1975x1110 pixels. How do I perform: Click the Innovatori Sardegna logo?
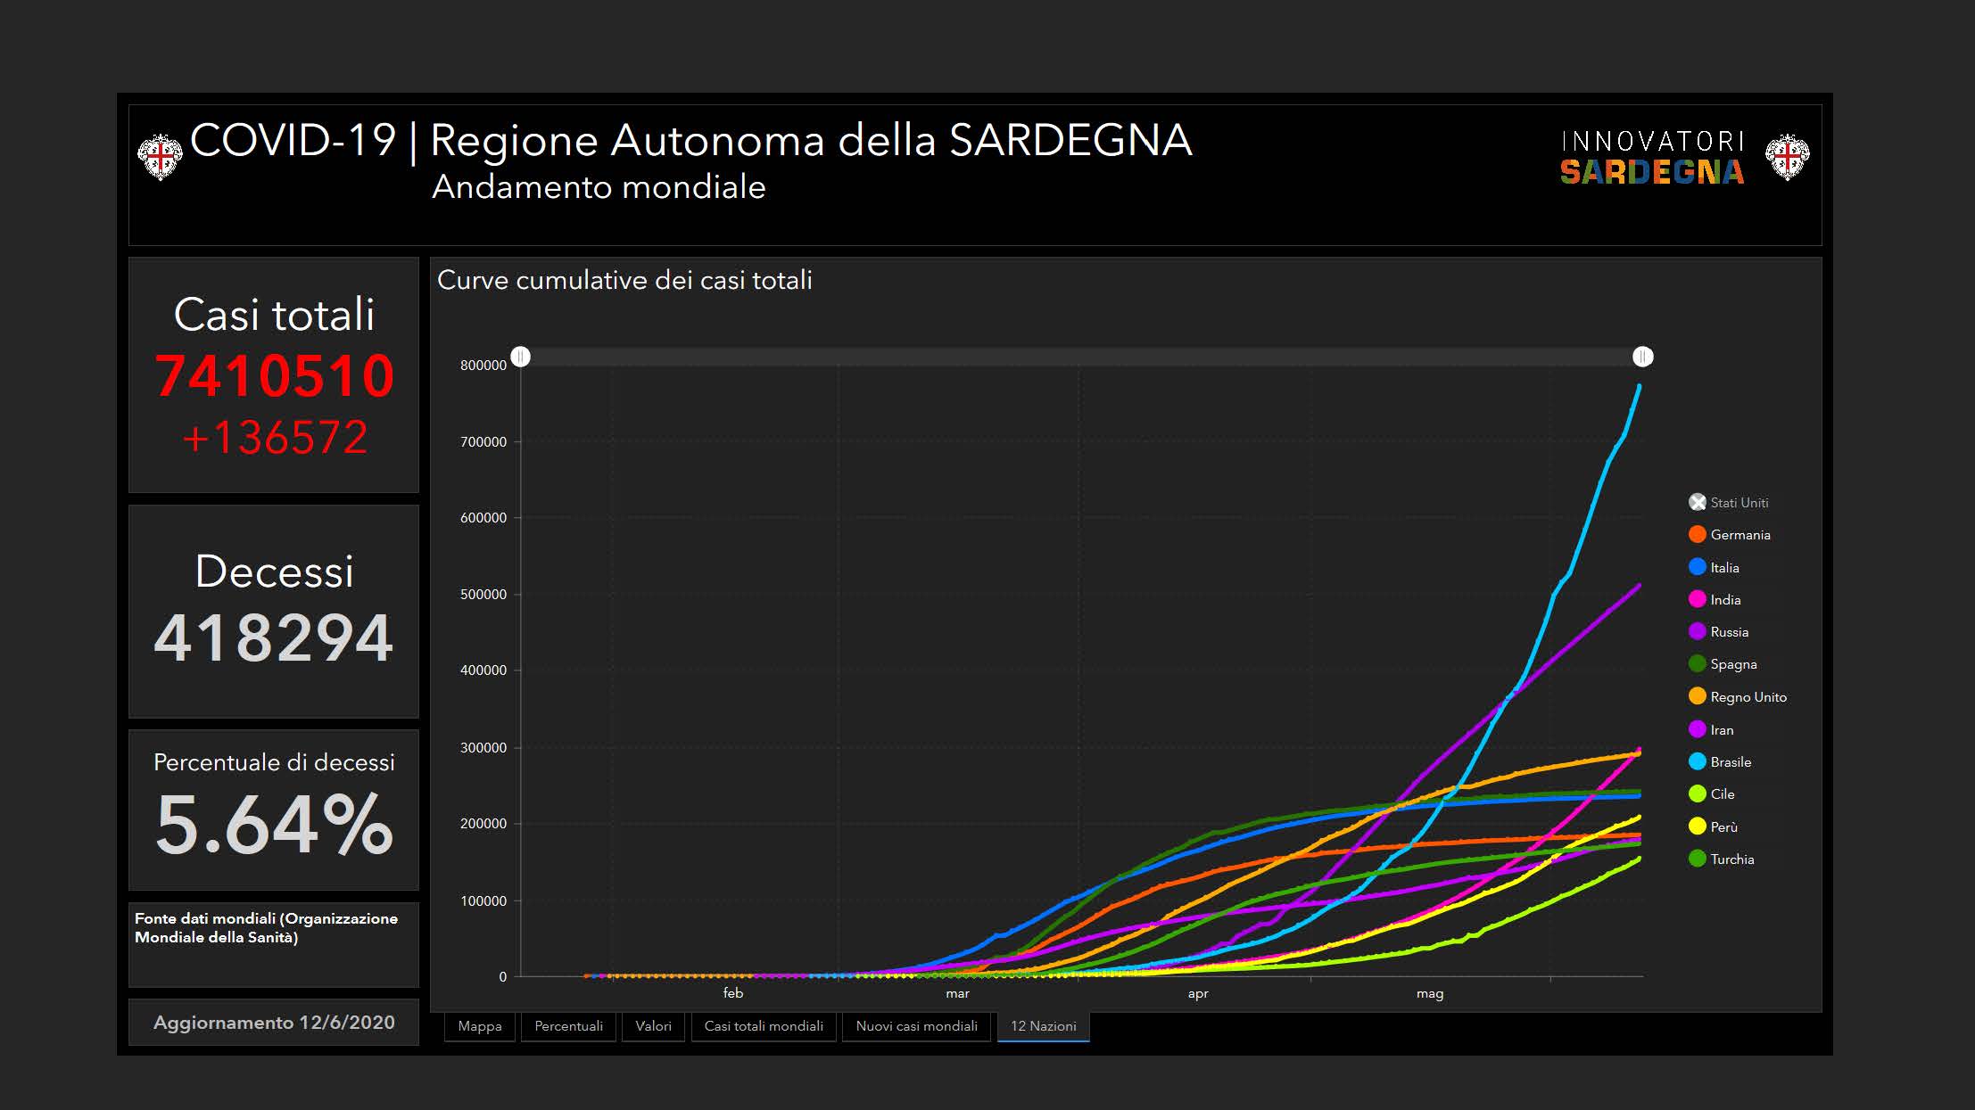(x=1651, y=158)
